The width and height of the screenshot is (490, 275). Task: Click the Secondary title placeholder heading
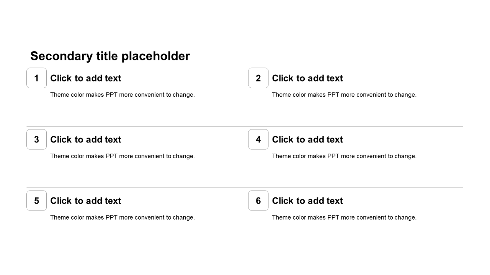point(110,56)
